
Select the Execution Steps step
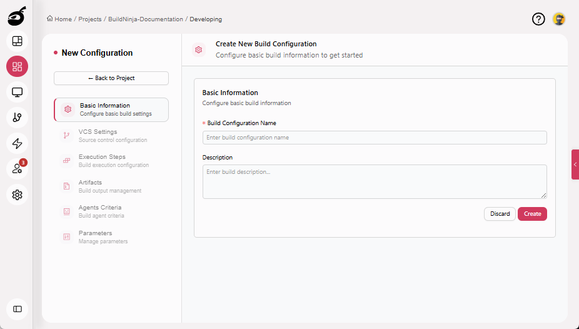click(x=111, y=161)
